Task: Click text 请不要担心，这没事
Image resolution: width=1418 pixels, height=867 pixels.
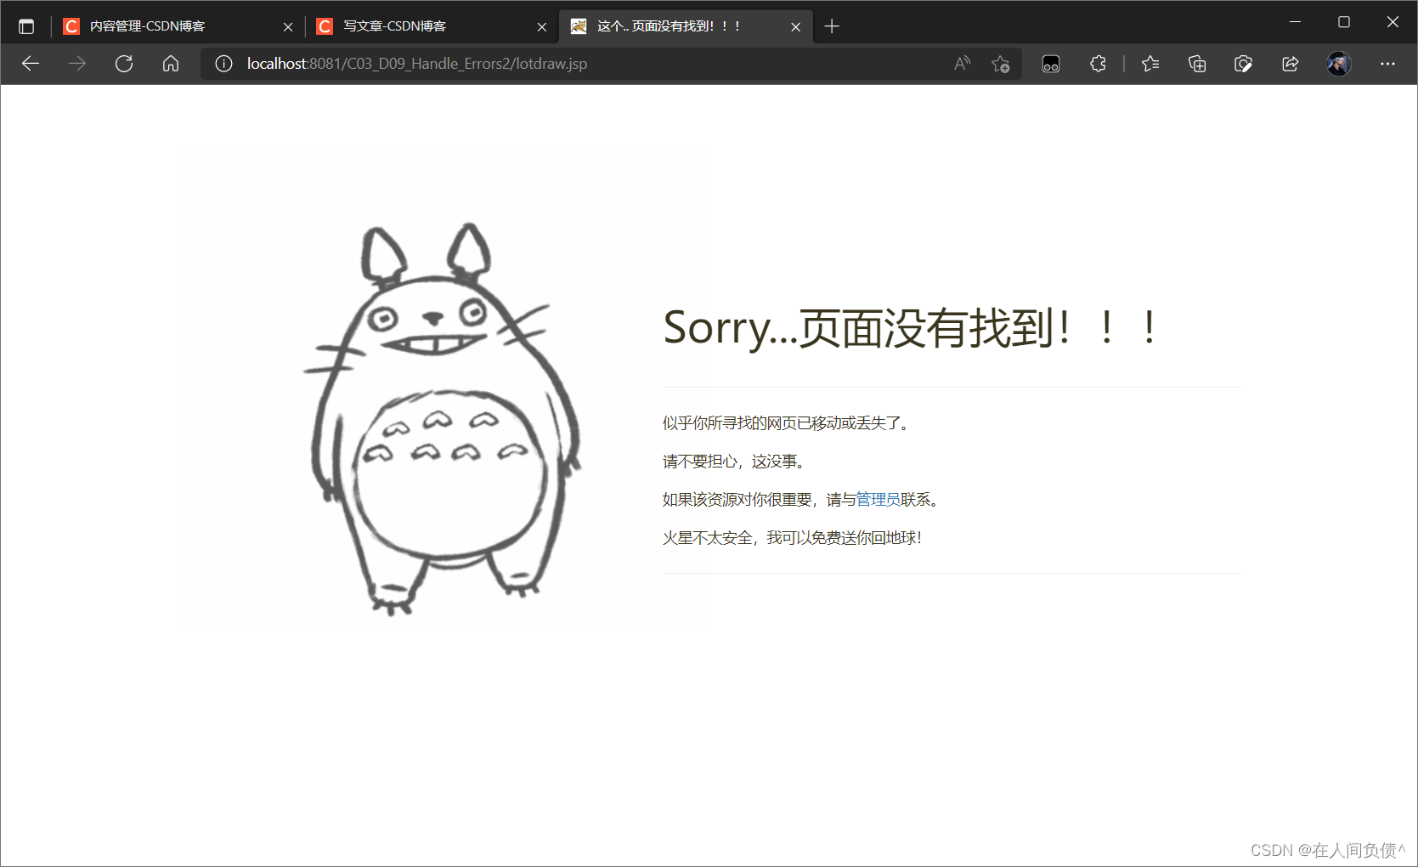Action: click(x=734, y=462)
